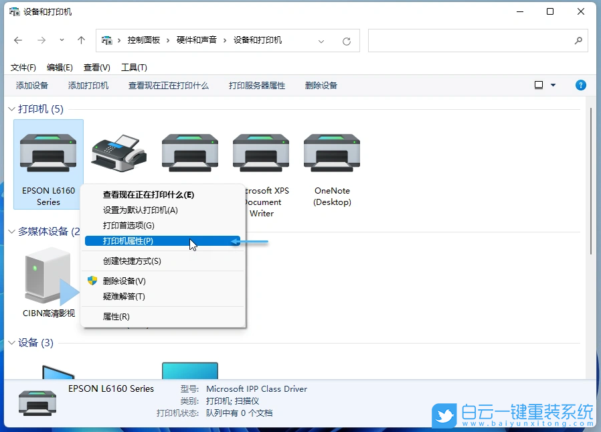601x432 pixels.
Task: Click the up arrow navigation button
Action: 80,40
